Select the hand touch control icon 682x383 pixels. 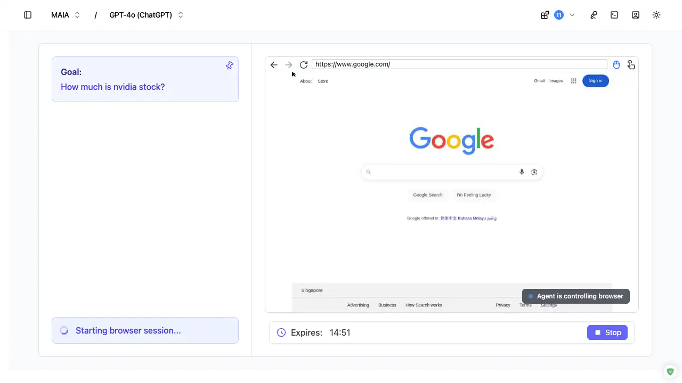pos(631,64)
